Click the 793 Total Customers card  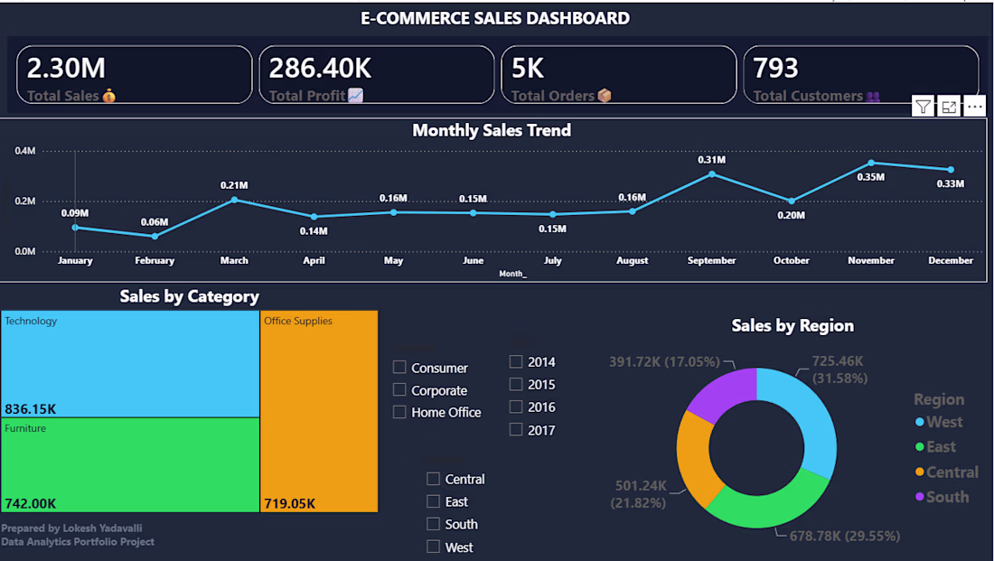tap(861, 74)
